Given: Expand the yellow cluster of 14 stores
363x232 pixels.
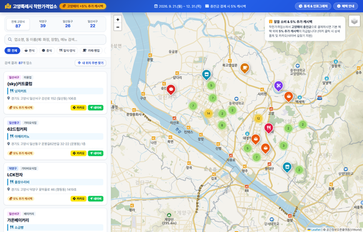Looking at the screenshot, I should [208, 113].
